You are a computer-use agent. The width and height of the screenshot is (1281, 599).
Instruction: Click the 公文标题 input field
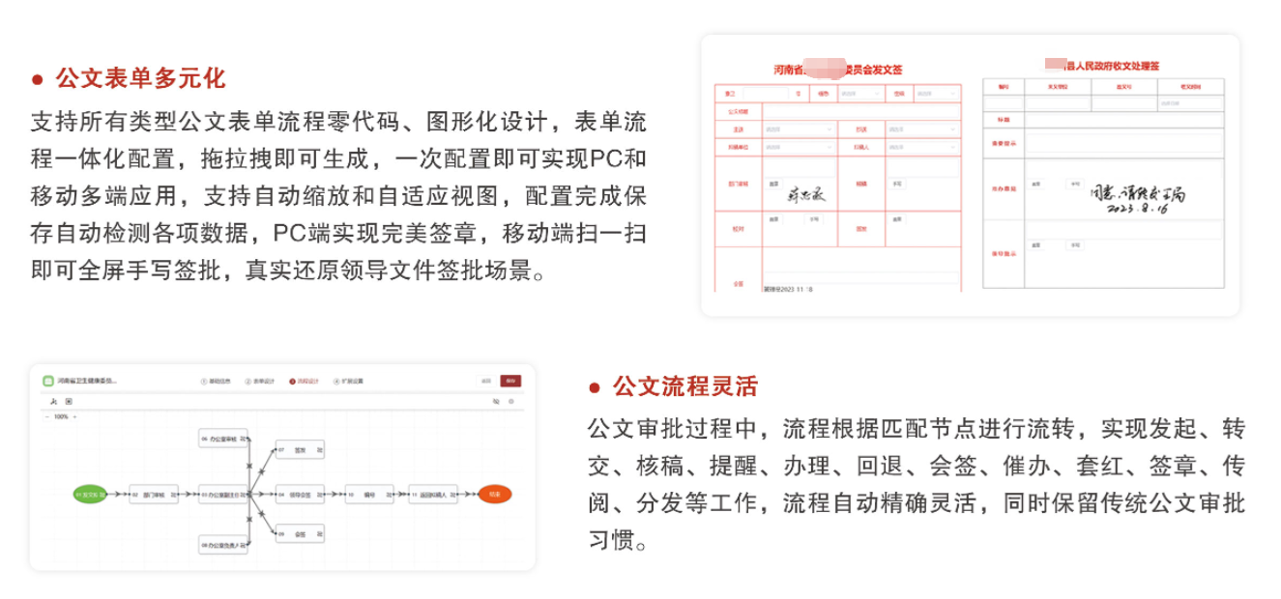pos(859,111)
